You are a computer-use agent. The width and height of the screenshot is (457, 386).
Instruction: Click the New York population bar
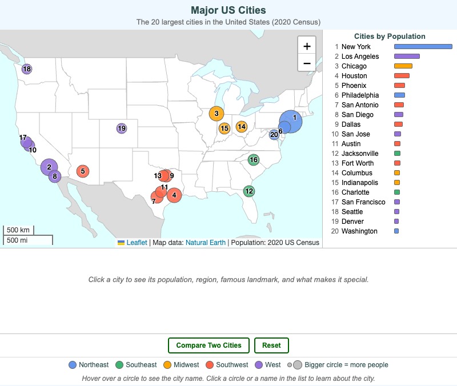pyautogui.click(x=423, y=47)
